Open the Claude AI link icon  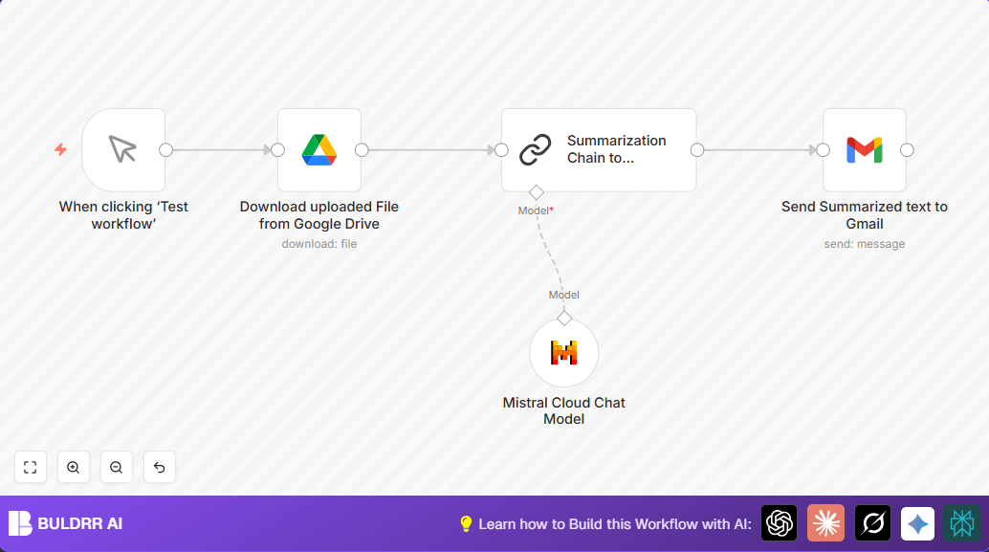coord(825,523)
